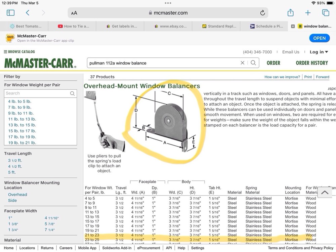Expand the Log in dropdown
The width and height of the screenshot is (336, 252).
pyautogui.click(x=319, y=52)
